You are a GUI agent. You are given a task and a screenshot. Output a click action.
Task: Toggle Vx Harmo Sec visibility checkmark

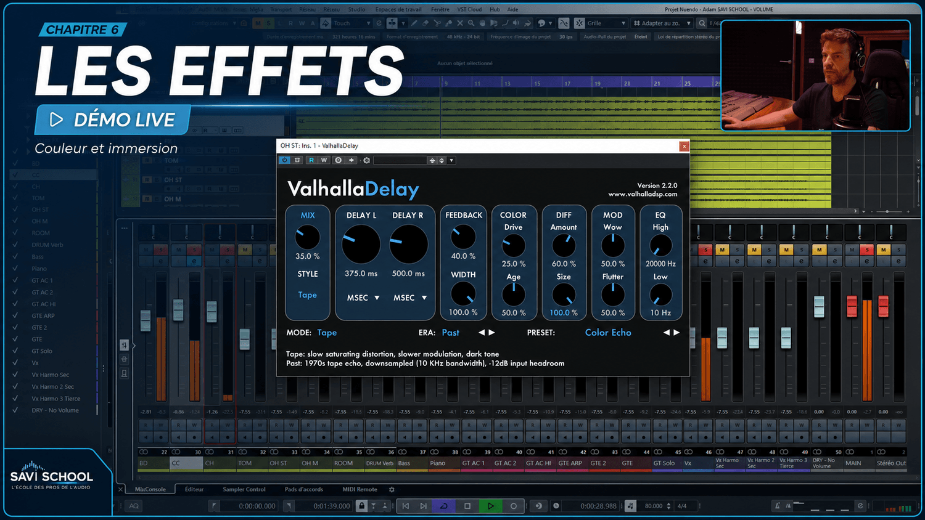click(x=15, y=375)
